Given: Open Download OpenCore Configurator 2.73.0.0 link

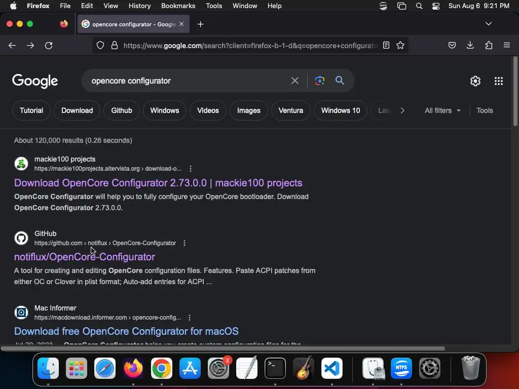Looking at the screenshot, I should coord(158,183).
